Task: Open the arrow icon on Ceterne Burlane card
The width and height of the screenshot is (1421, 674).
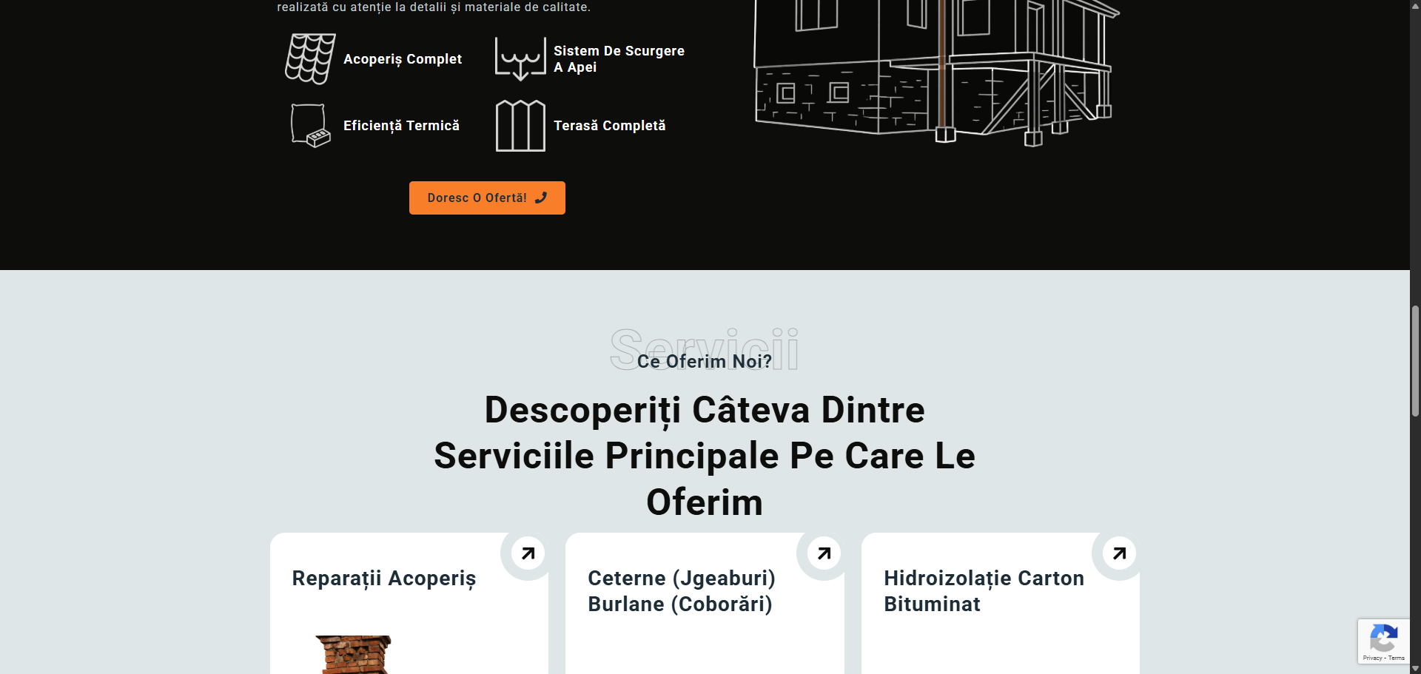Action: 824,553
